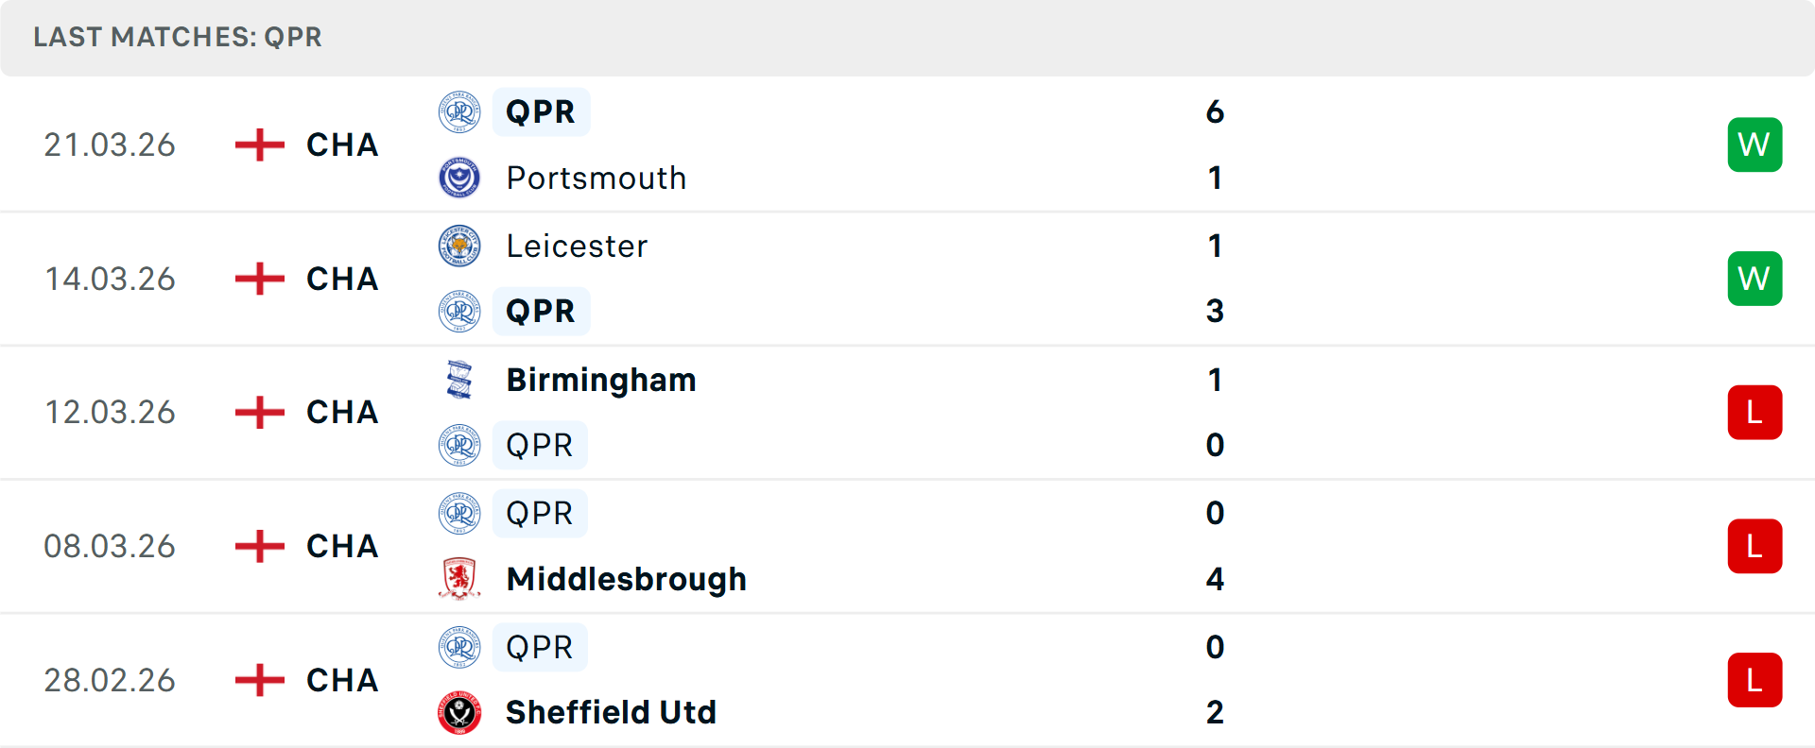This screenshot has height=748, width=1815.
Task: Click the red L badge for the Middlesbrough match
Action: (x=1754, y=546)
